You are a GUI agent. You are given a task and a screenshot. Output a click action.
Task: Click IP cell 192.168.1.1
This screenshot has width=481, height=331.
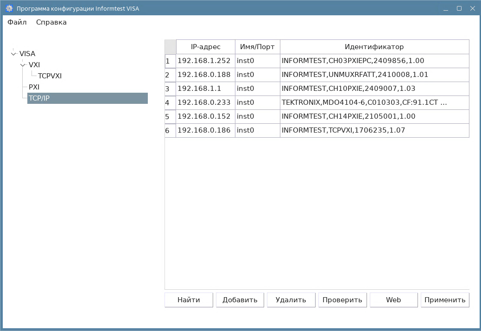click(x=206, y=89)
